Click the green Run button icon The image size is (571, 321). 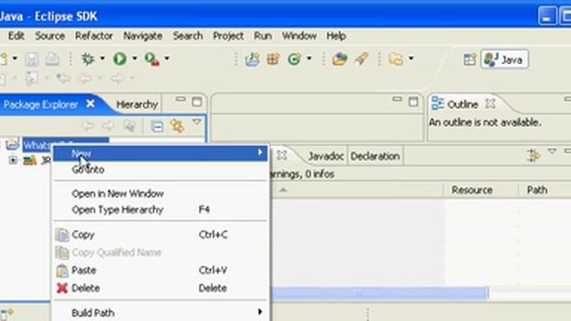(120, 59)
